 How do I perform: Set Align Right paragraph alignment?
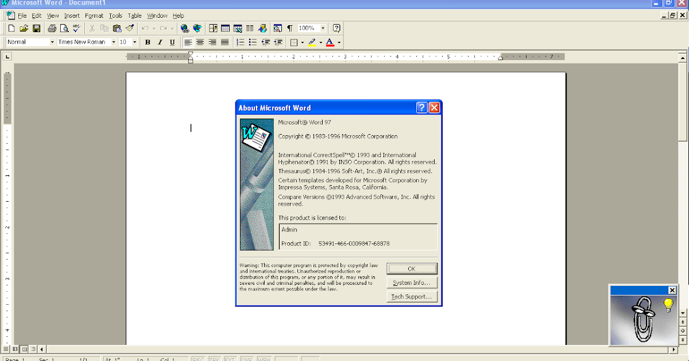pyautogui.click(x=212, y=42)
